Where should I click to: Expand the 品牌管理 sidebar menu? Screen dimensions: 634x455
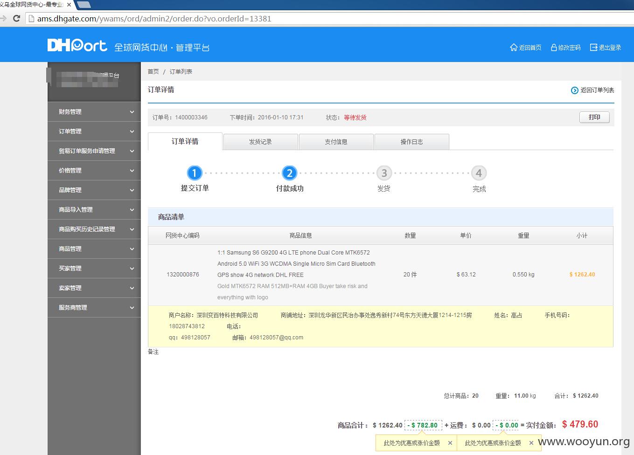tap(94, 190)
